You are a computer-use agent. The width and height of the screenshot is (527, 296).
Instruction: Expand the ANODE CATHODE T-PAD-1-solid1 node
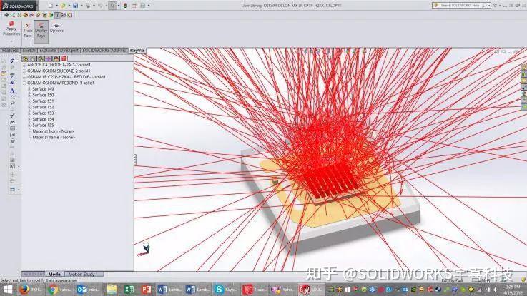[24, 65]
